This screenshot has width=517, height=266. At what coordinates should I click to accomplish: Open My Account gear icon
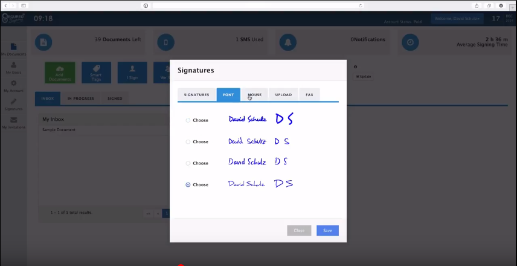[x=13, y=83]
